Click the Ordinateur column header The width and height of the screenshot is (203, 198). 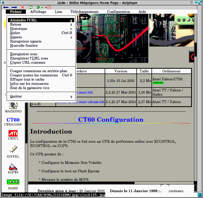point(171,71)
